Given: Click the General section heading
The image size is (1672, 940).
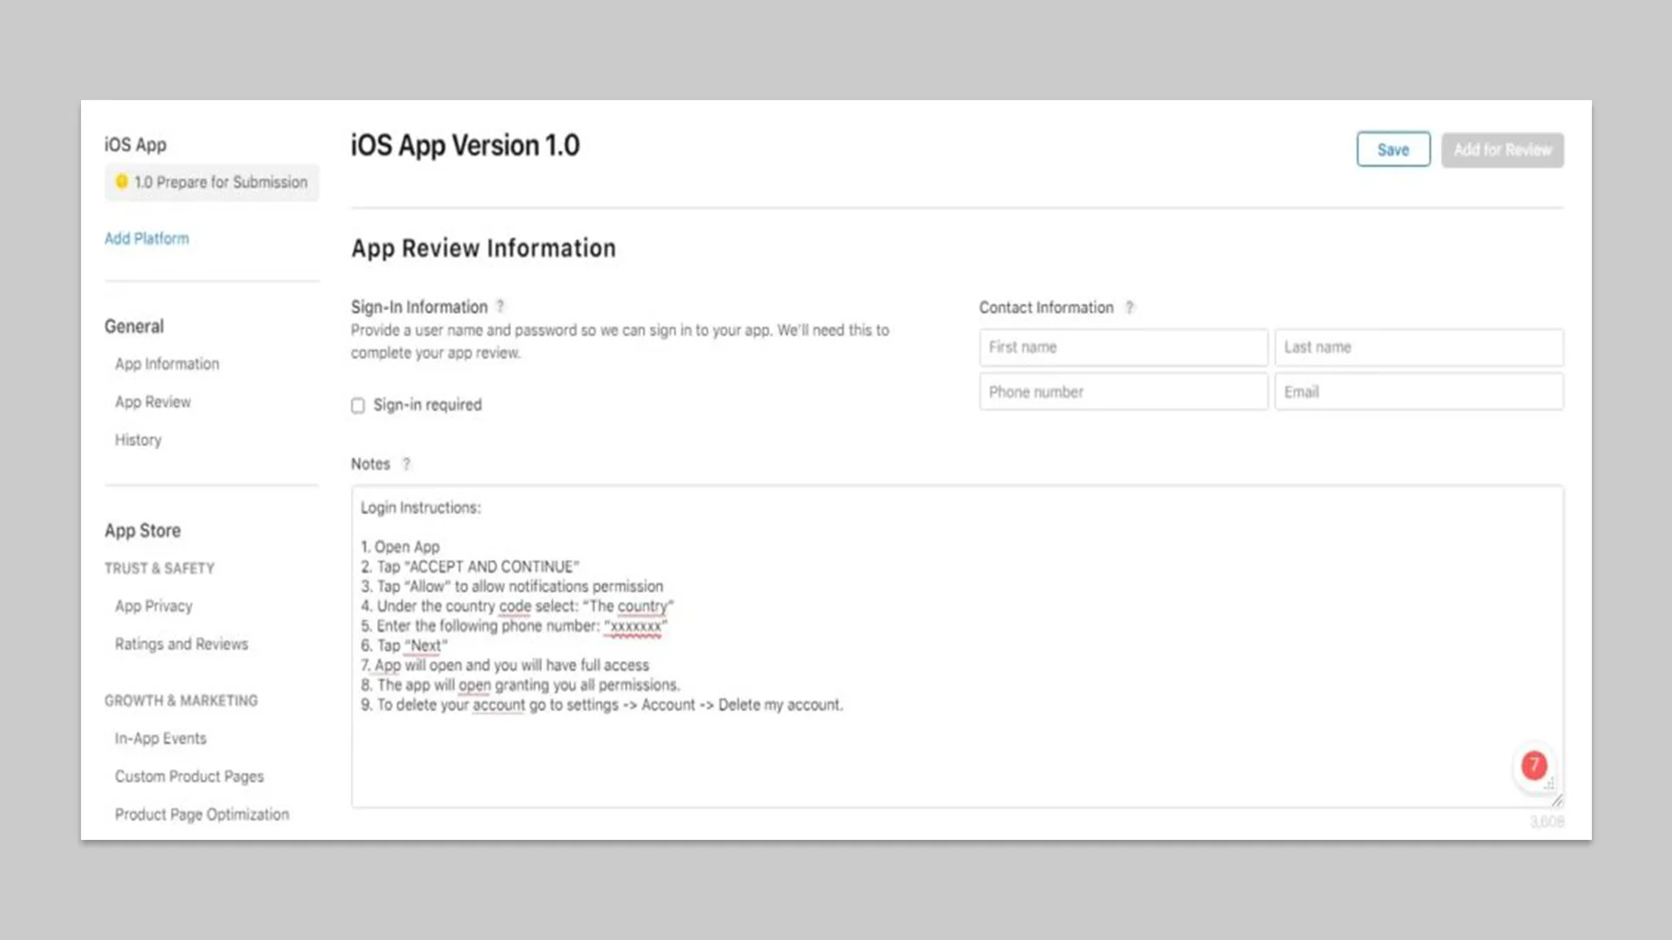Looking at the screenshot, I should (x=134, y=326).
